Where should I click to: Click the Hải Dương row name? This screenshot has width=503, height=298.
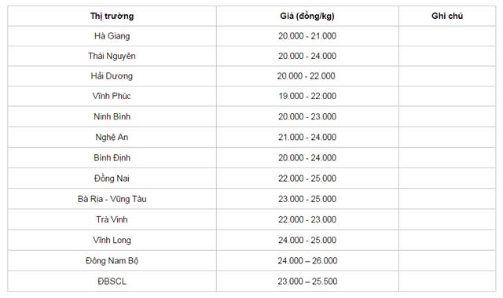(x=112, y=76)
